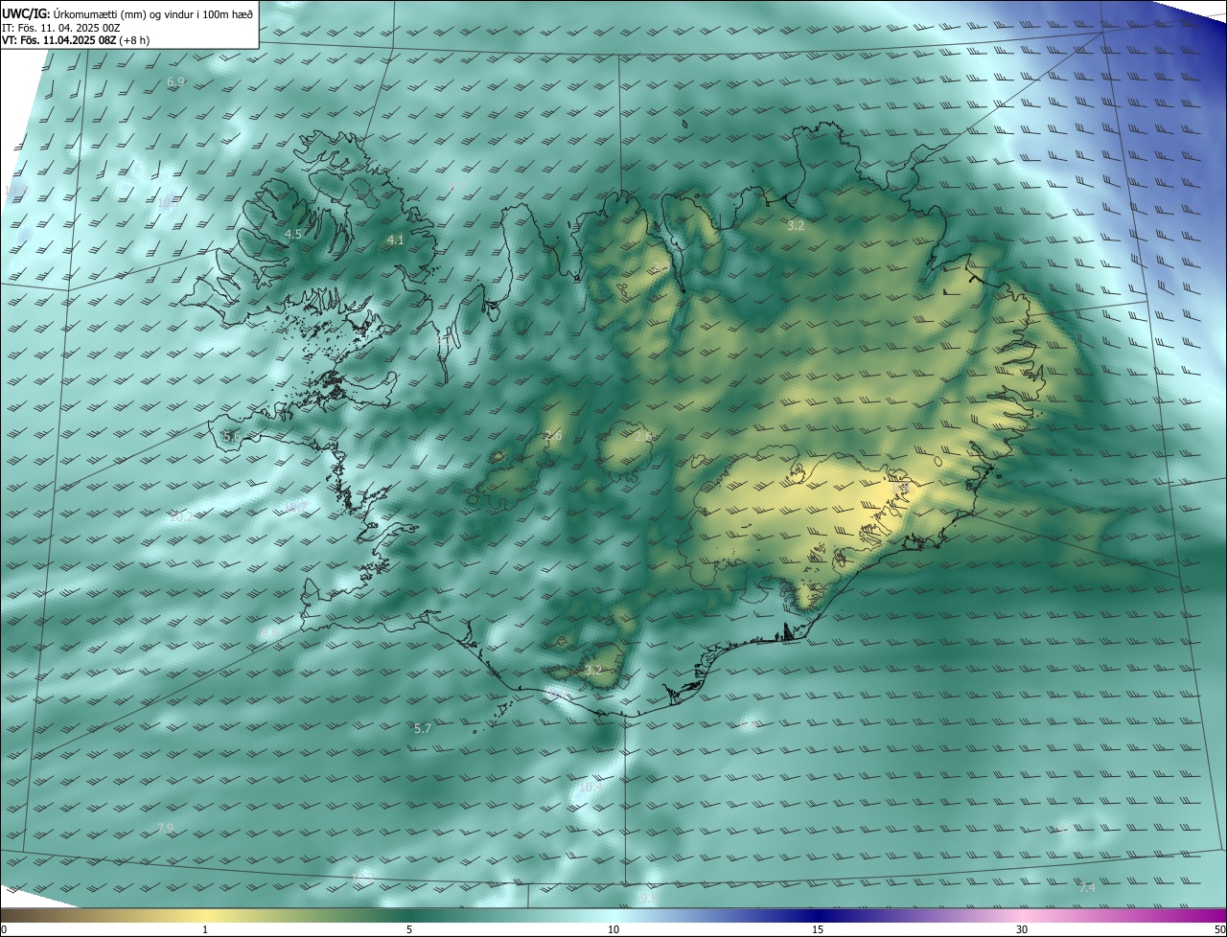Click the '4.1' value label on the map
The height and width of the screenshot is (937, 1227).
tap(395, 240)
